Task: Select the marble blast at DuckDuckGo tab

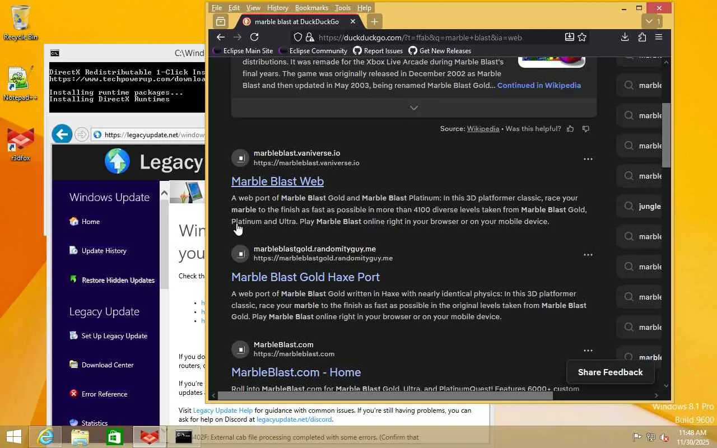Action: point(299,22)
